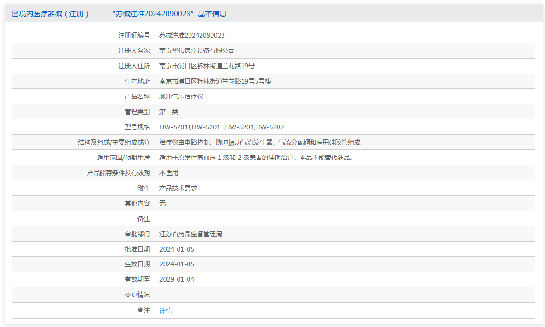Click the 注册人名称 label
The image size is (545, 327).
click(x=134, y=51)
